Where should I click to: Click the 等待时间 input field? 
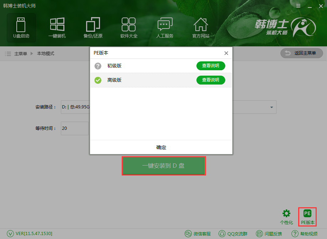(x=74, y=128)
